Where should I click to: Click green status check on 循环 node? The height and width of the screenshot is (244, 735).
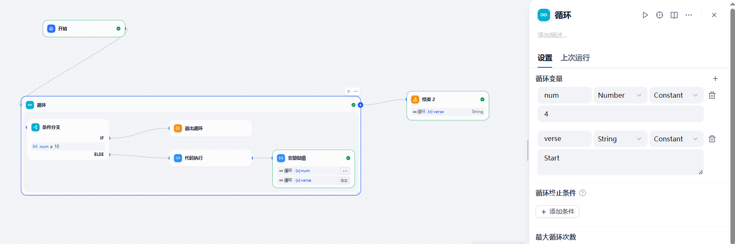coord(354,105)
